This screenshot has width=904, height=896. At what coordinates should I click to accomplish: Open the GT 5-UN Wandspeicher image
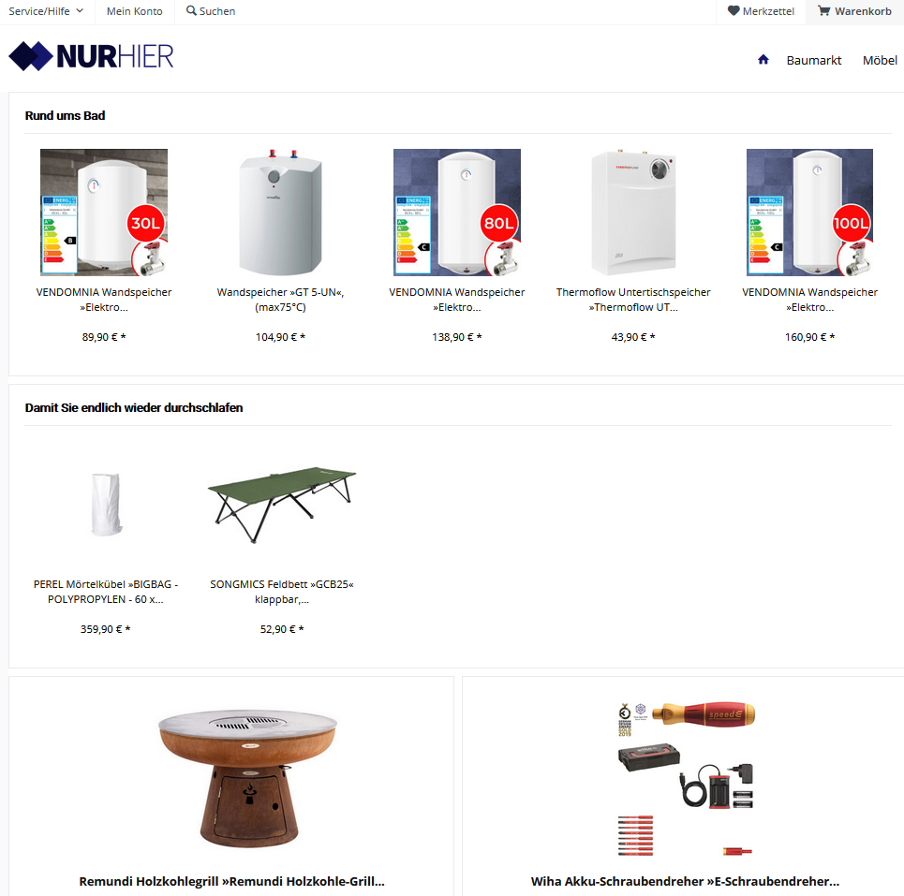tap(280, 212)
